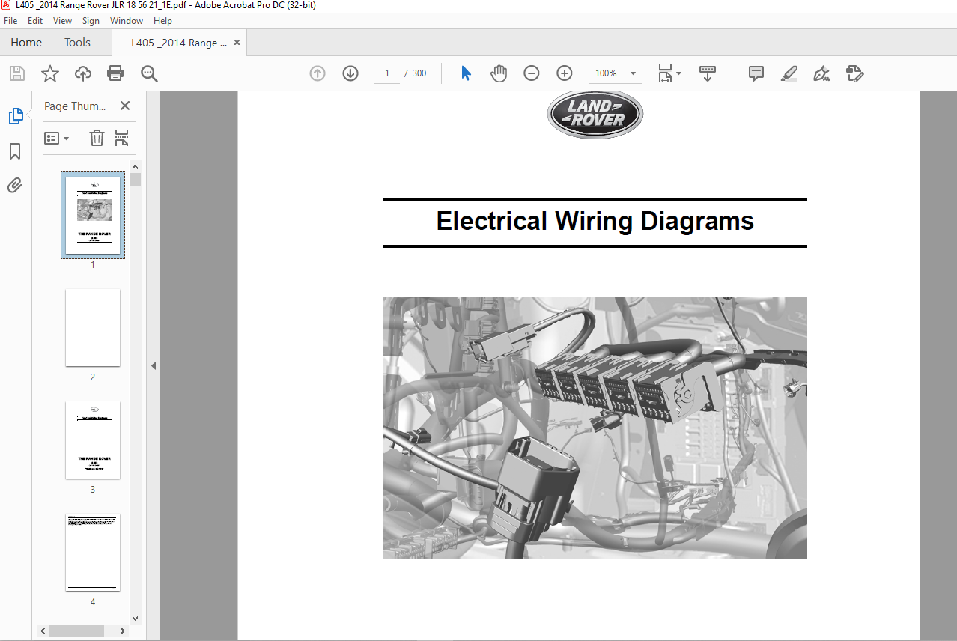Image resolution: width=957 pixels, height=641 pixels.
Task: Open the Window menu
Action: [x=127, y=21]
